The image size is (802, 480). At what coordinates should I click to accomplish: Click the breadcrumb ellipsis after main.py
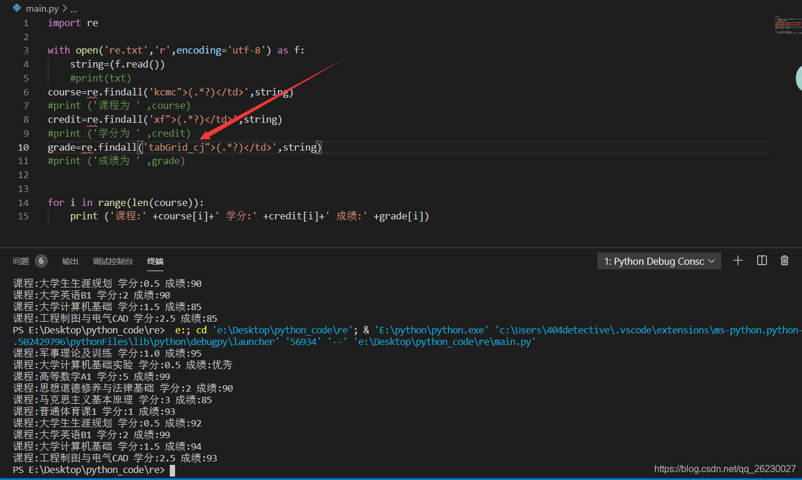(x=73, y=9)
